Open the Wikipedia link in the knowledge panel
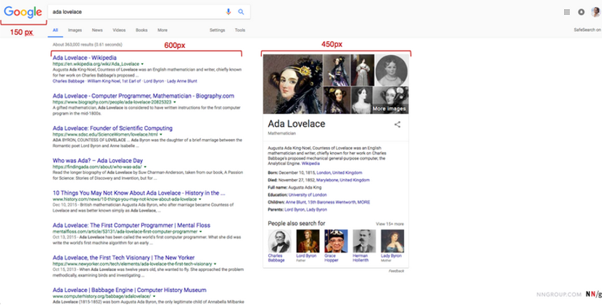The image size is (602, 305). coord(310,164)
